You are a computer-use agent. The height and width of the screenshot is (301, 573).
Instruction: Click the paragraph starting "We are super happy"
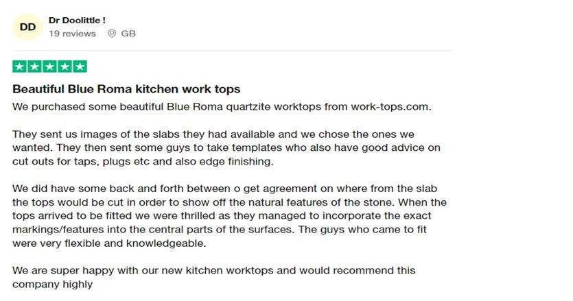[x=214, y=277]
